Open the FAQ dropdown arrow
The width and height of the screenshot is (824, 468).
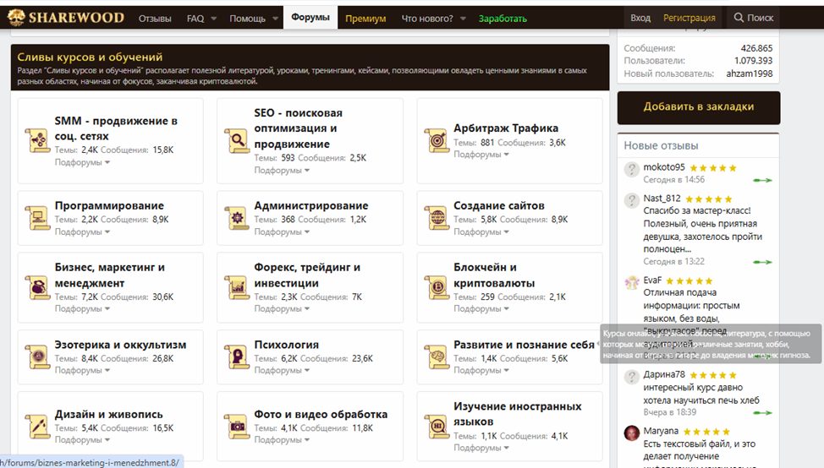(x=213, y=19)
